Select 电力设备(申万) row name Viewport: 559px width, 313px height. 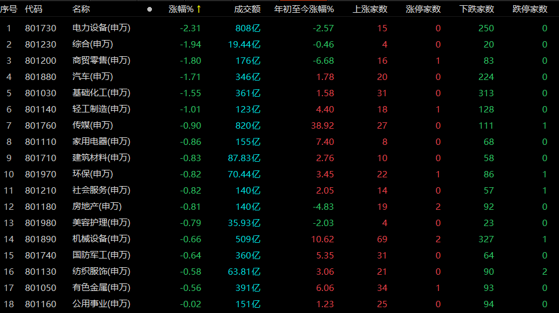click(101, 28)
